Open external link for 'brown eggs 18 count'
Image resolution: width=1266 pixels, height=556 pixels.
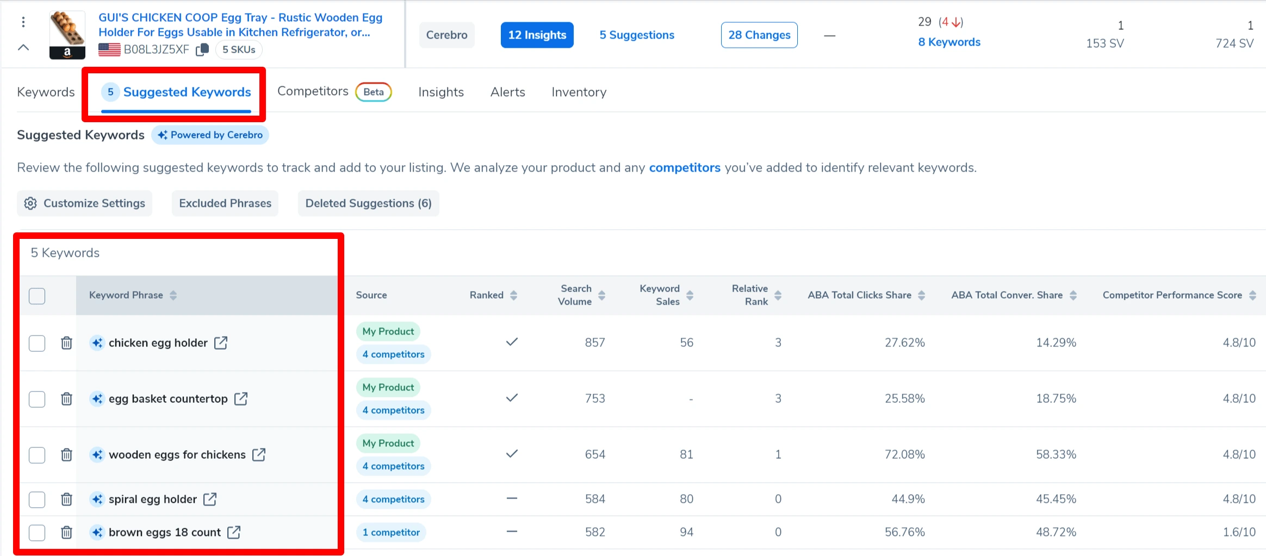tap(234, 533)
